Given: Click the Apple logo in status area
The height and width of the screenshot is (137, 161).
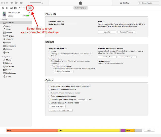Looking at the screenshot, I should pos(80,3).
